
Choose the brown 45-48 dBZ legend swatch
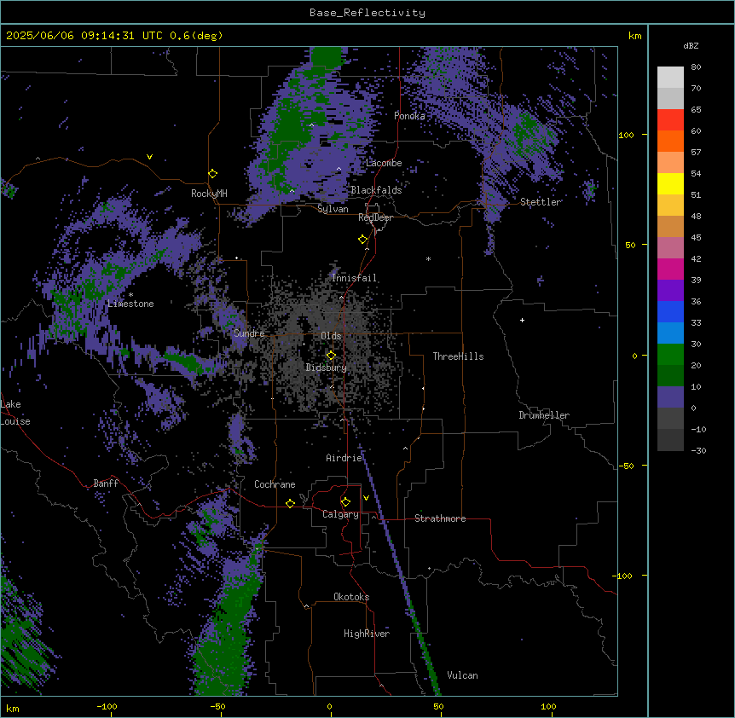[670, 226]
